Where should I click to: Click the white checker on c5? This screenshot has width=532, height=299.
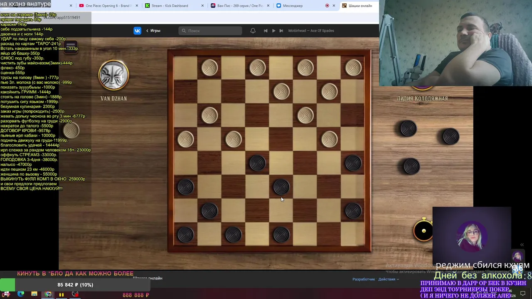point(233,140)
